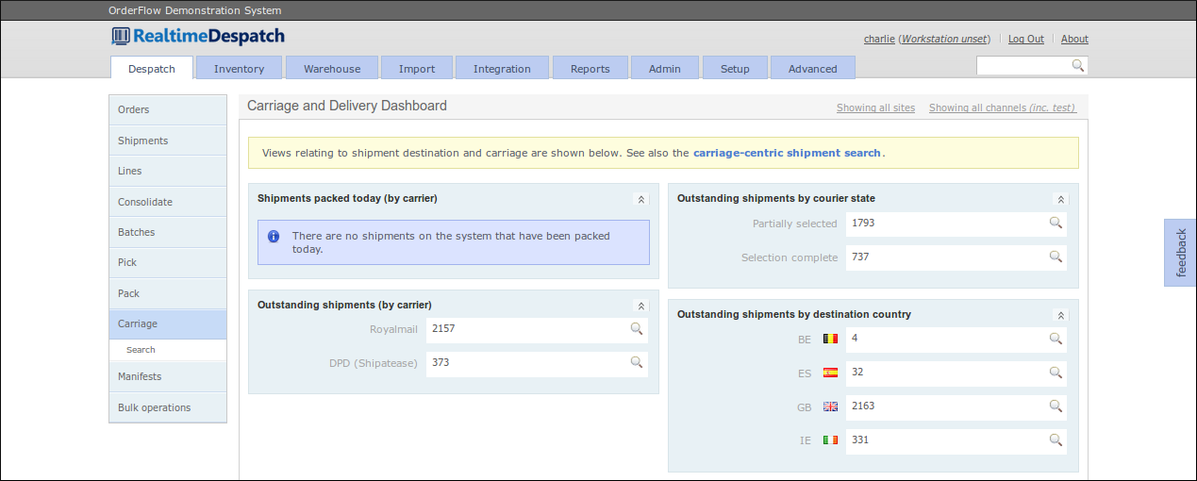
Task: Select Carriage in the sidebar
Action: pos(168,323)
